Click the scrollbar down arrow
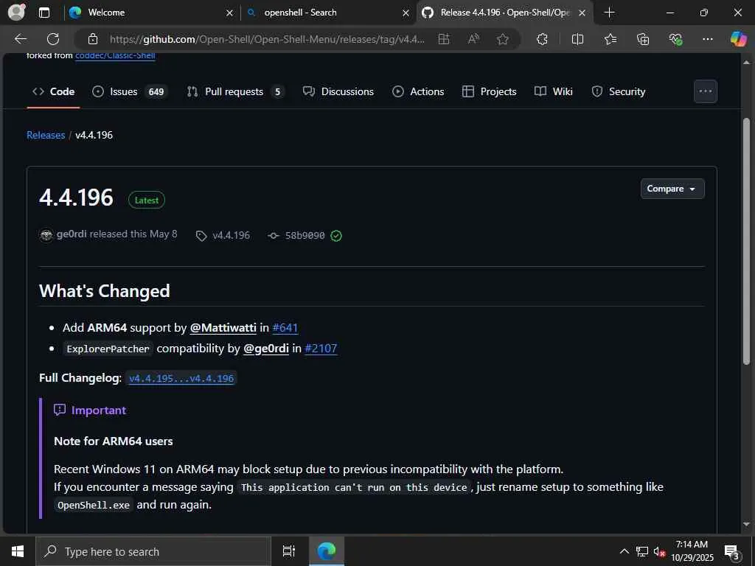Image resolution: width=755 pixels, height=566 pixels. (746, 524)
